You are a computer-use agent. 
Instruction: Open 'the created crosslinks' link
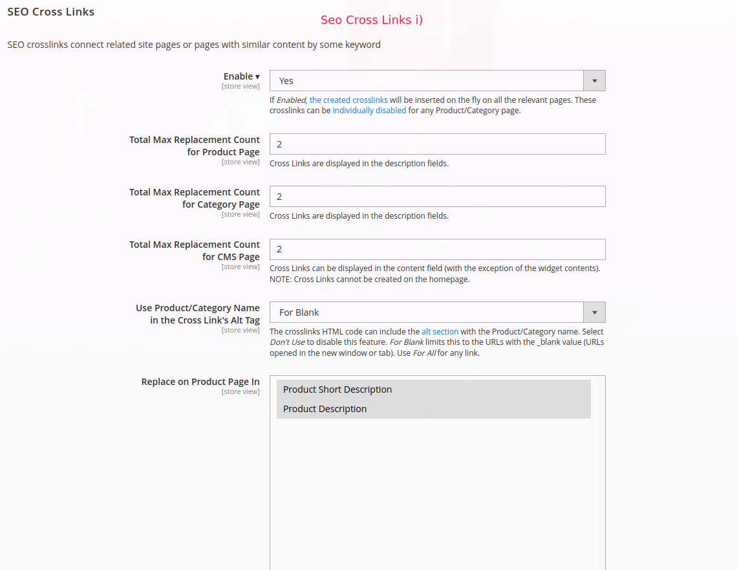pos(348,100)
